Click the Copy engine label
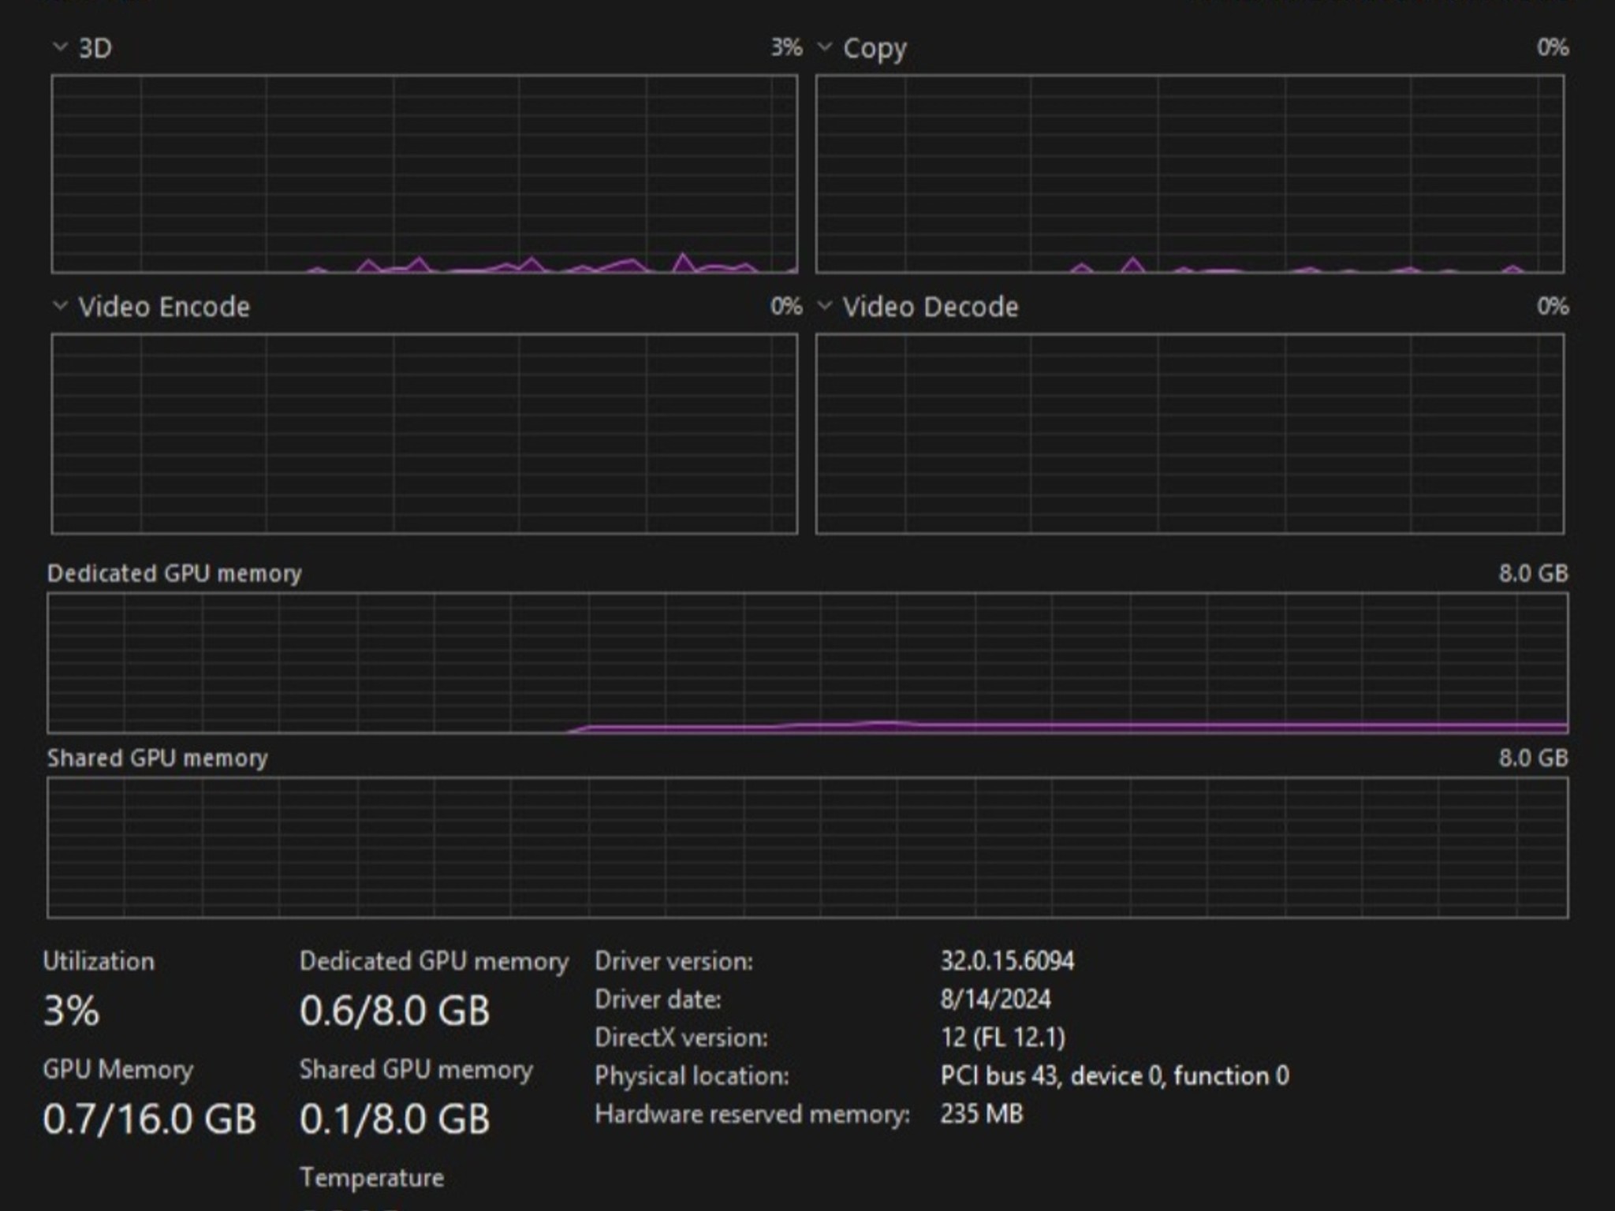 pos(875,49)
